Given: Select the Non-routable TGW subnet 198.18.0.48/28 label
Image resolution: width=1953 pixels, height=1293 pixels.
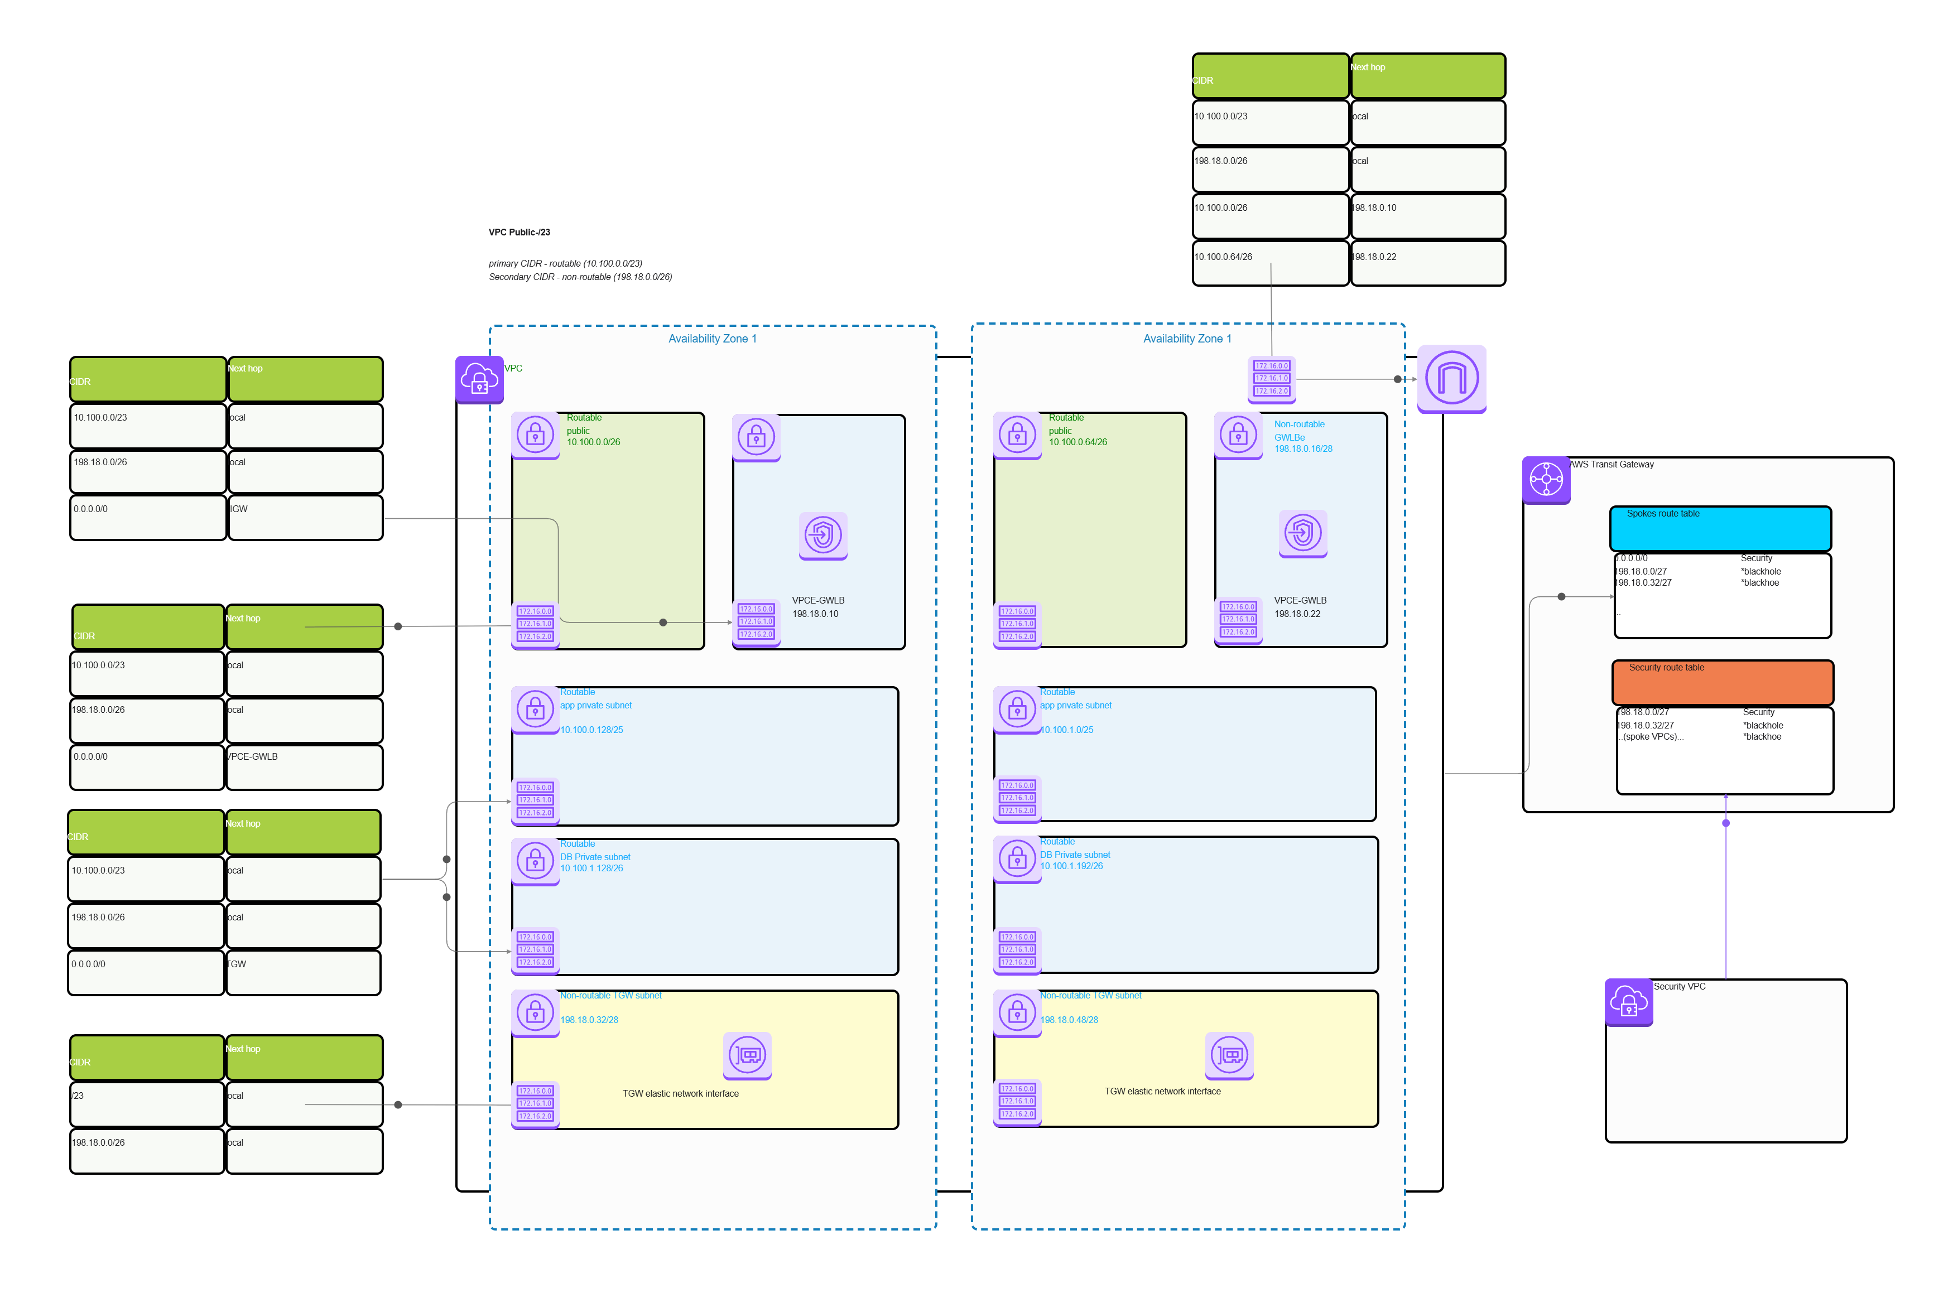Looking at the screenshot, I should (1090, 1008).
